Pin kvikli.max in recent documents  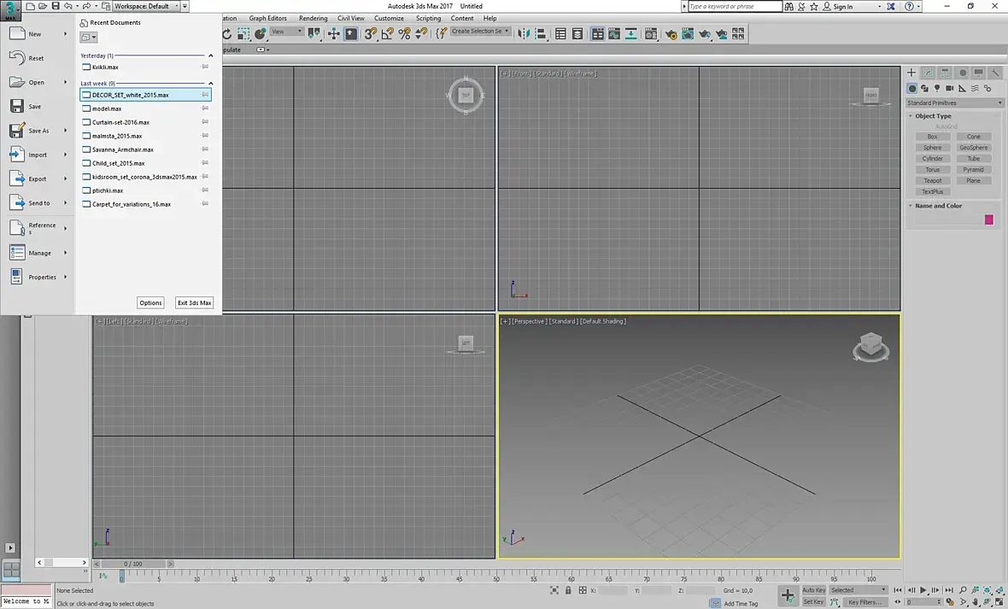coord(205,67)
